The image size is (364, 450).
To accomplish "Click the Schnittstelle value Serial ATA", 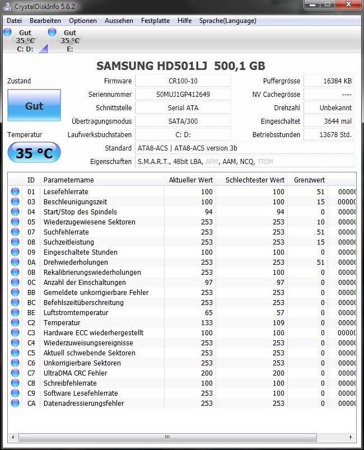I will coord(183,108).
